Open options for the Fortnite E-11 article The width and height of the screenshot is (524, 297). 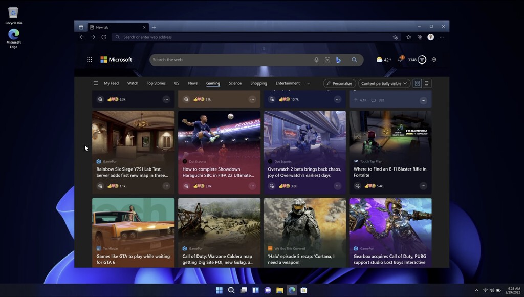point(423,186)
